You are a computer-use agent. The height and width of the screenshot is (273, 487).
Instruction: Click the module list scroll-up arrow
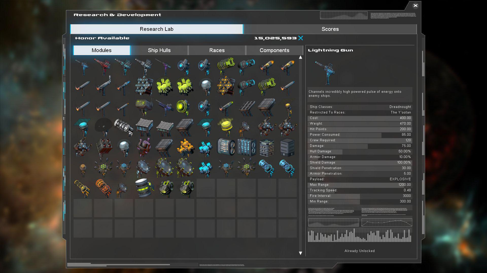click(x=301, y=57)
